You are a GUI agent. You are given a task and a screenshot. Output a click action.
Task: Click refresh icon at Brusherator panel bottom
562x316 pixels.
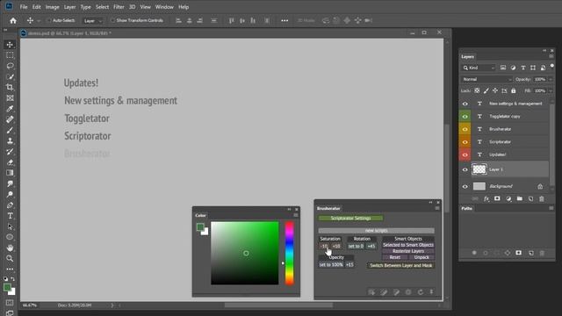tap(421, 292)
